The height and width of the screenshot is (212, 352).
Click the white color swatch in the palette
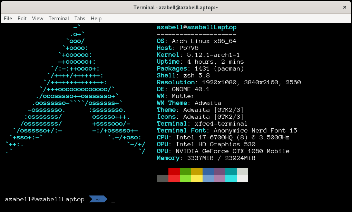[x=242, y=172]
